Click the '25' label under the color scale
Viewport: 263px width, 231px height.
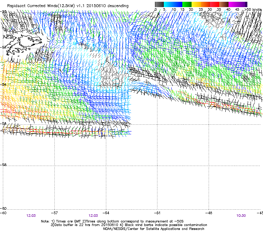click(201, 9)
